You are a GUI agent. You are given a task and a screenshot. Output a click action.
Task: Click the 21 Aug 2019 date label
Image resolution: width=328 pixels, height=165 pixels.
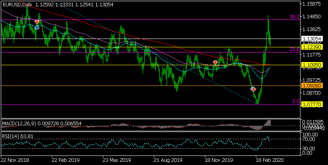168,160
